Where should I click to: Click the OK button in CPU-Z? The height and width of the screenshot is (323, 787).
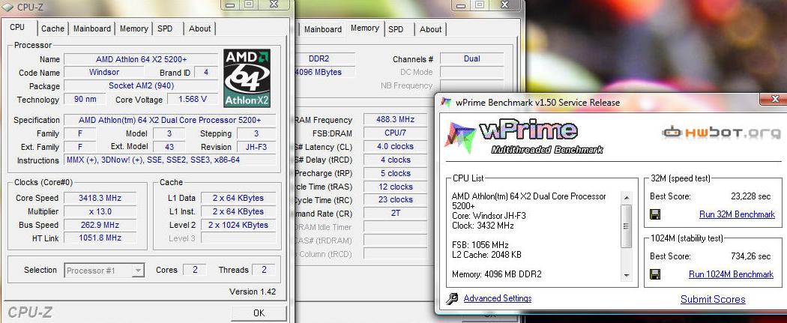pyautogui.click(x=259, y=313)
